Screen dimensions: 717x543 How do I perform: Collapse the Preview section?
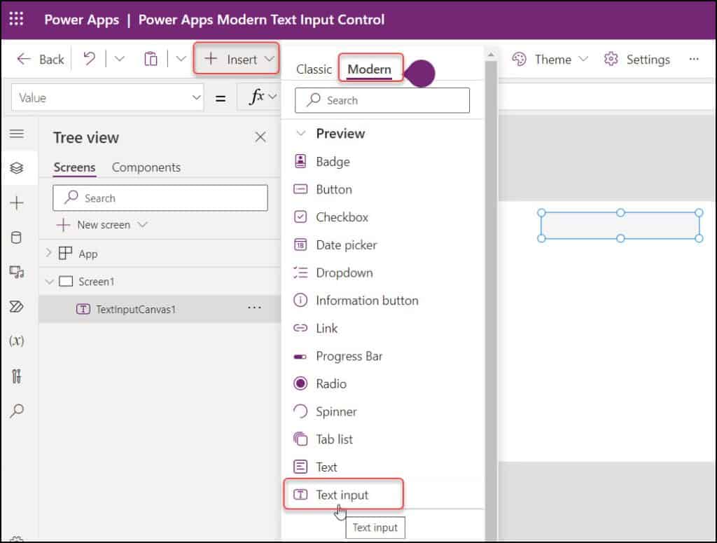click(x=301, y=133)
